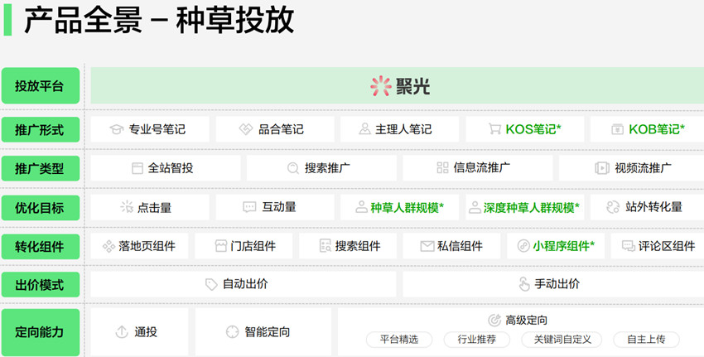Select the 投放平台 green row label
Image resolution: width=704 pixels, height=357 pixels.
(x=41, y=86)
